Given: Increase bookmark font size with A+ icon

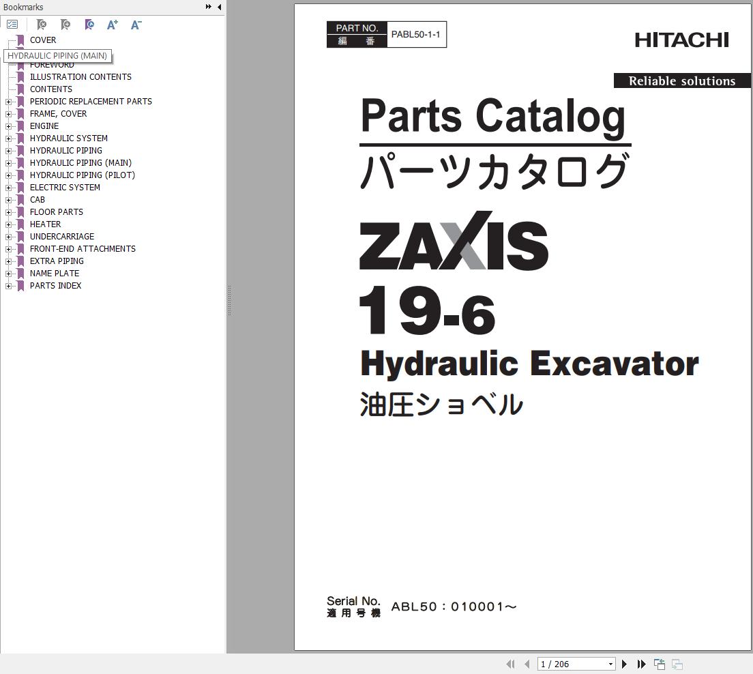Looking at the screenshot, I should (113, 25).
